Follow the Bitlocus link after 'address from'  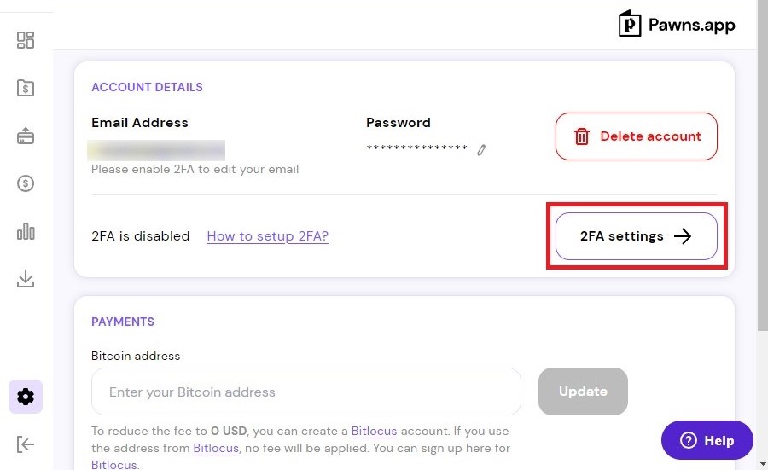[x=216, y=448]
